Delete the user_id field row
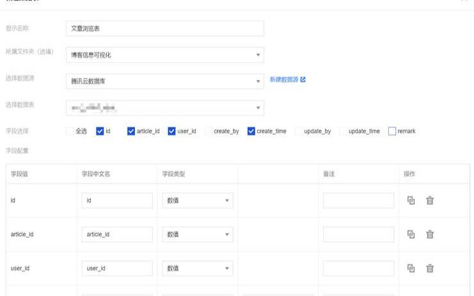474x296 pixels. pos(430,269)
